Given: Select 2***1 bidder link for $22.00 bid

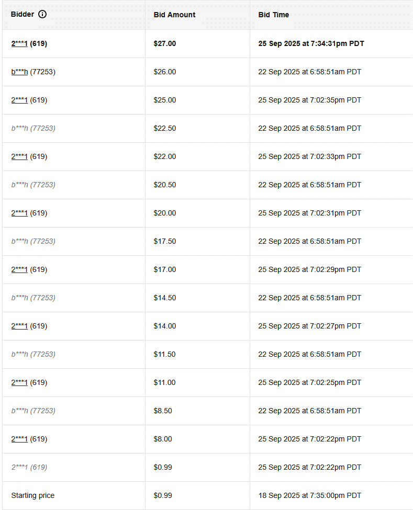Looking at the screenshot, I should [19, 157].
